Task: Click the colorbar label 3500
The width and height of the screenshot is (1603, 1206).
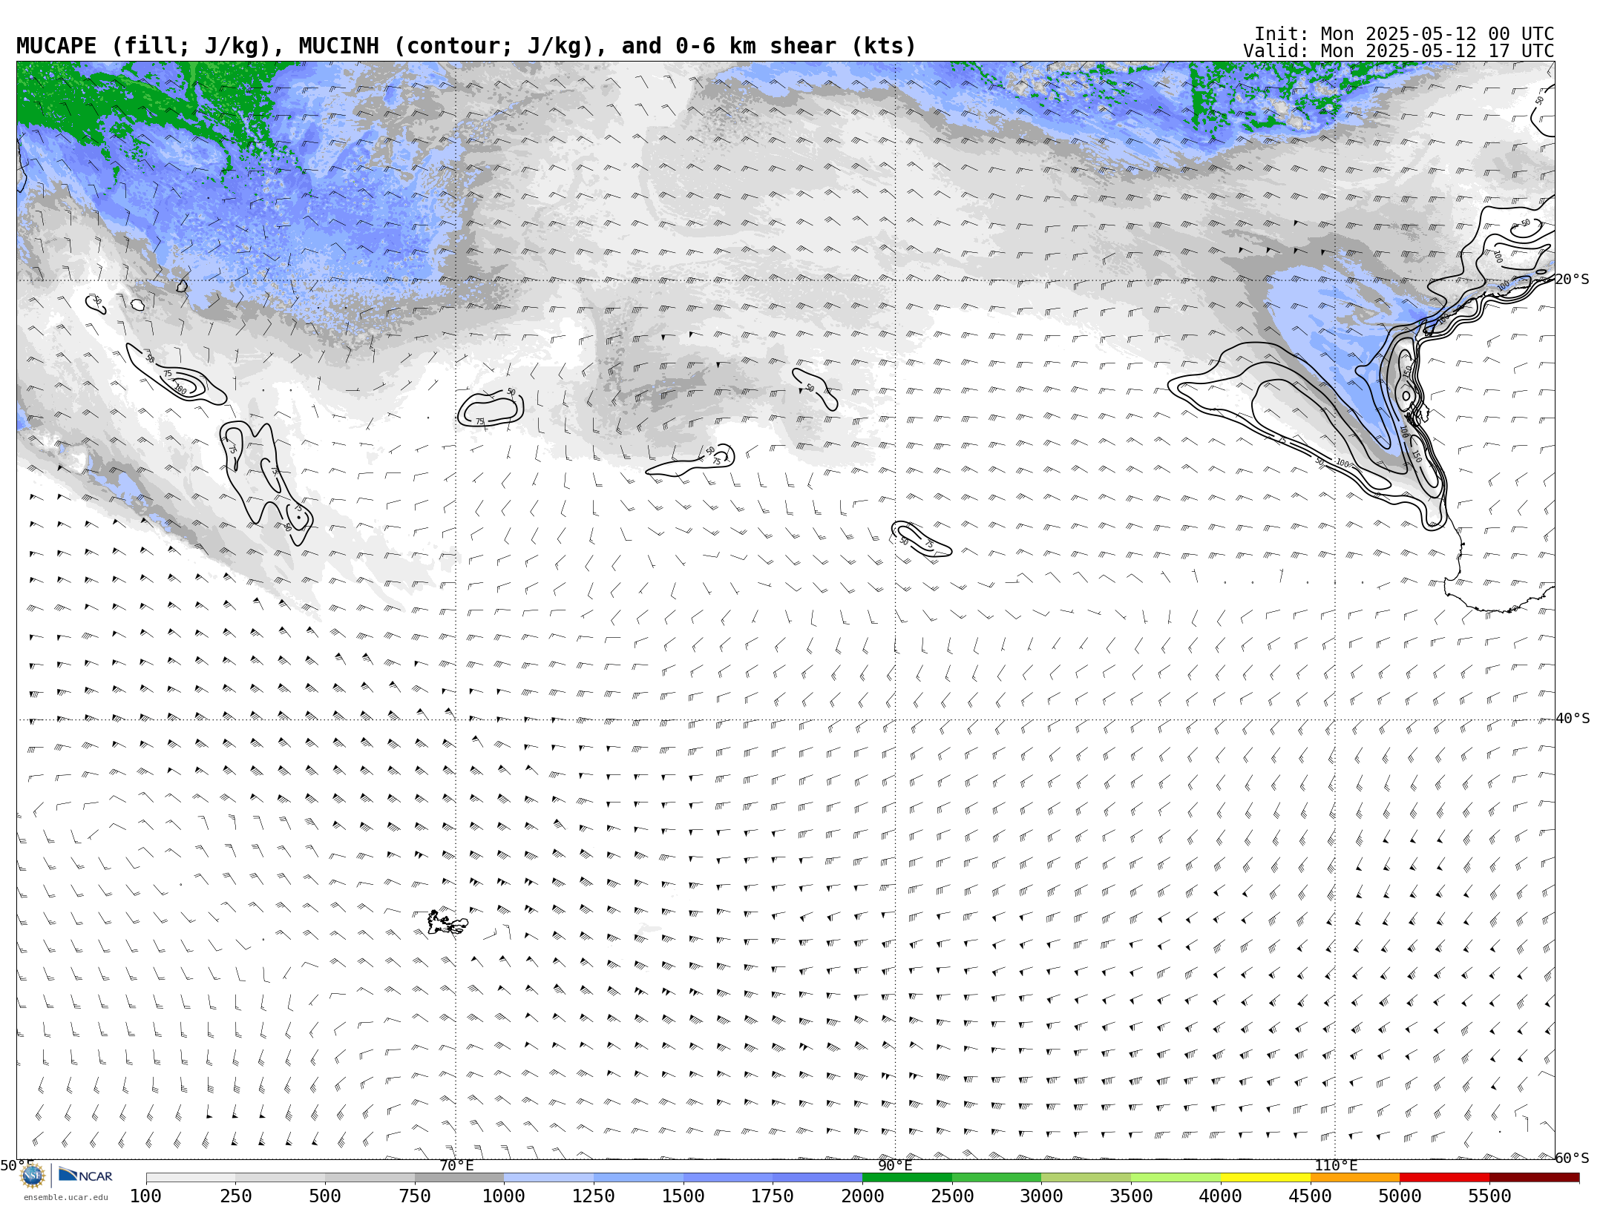Action: point(1131,1196)
